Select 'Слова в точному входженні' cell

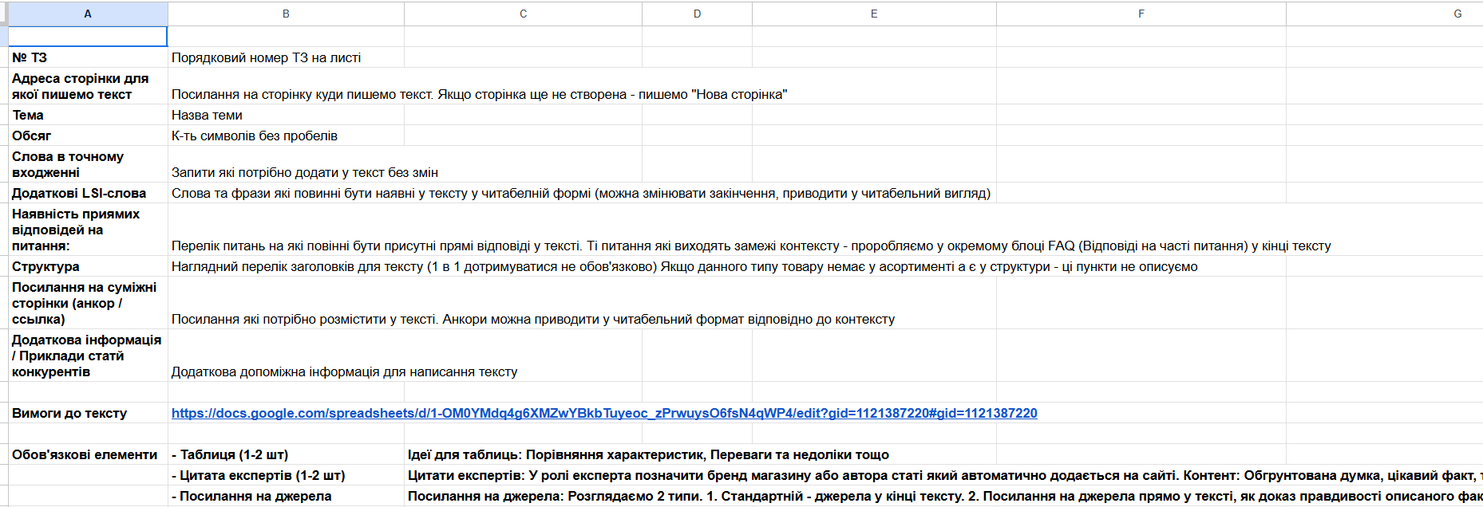pyautogui.click(x=88, y=164)
